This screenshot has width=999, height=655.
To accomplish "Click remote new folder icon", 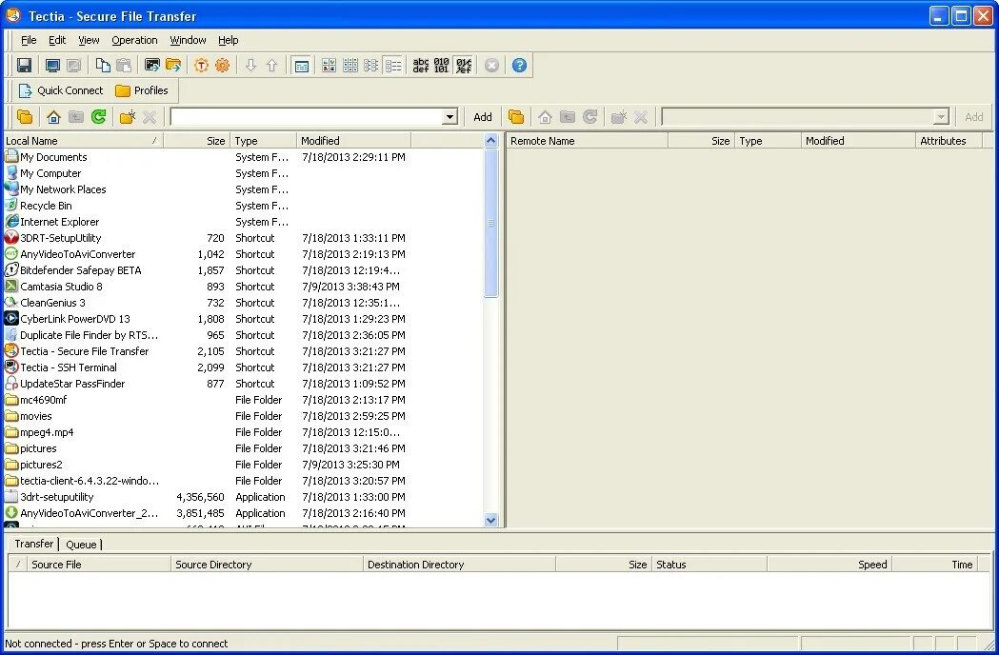I will point(619,116).
